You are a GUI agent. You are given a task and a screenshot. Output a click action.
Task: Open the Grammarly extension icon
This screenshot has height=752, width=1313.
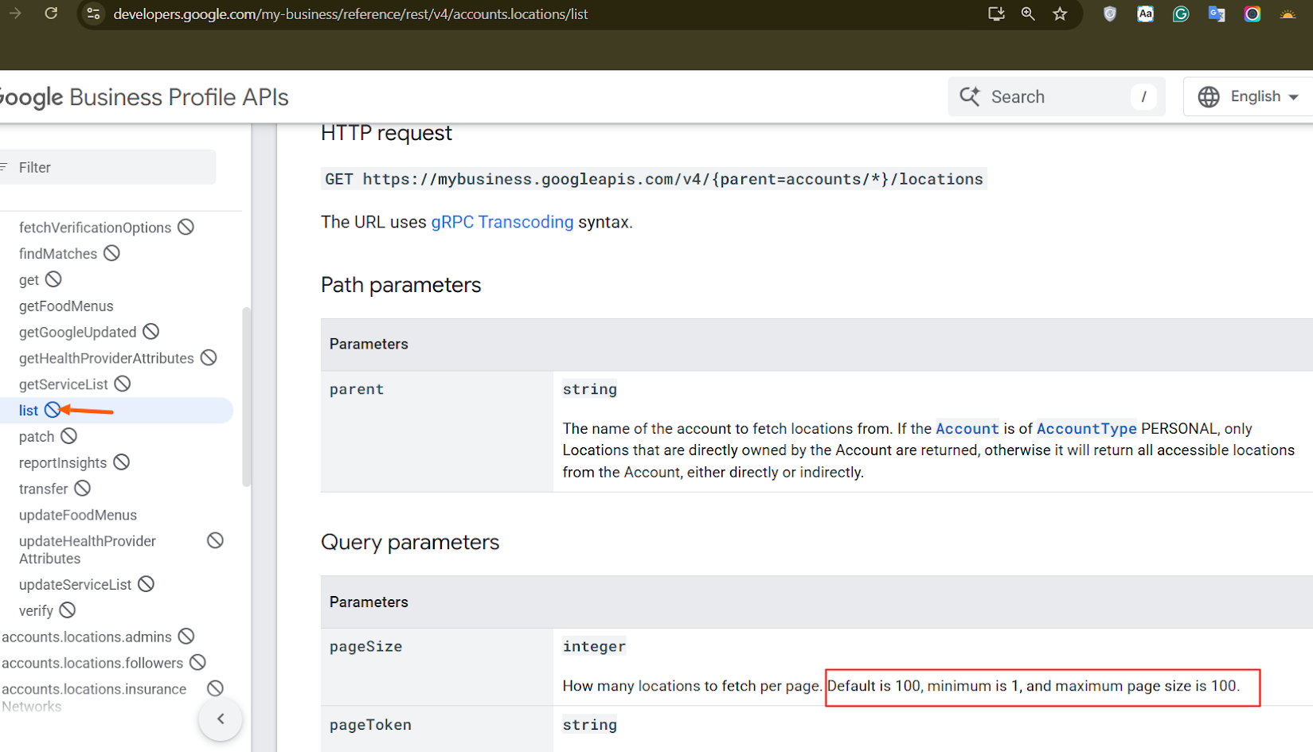point(1181,14)
